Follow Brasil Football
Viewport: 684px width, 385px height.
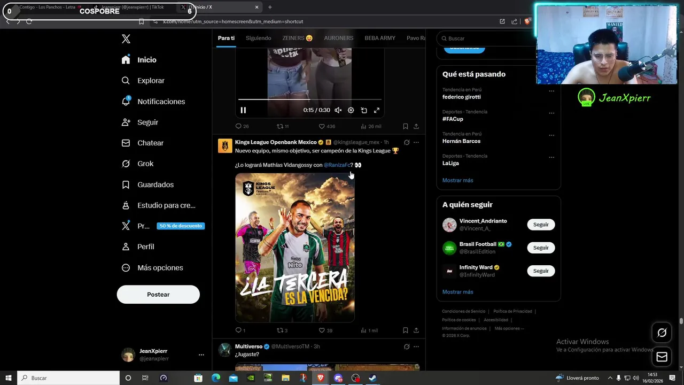click(541, 248)
